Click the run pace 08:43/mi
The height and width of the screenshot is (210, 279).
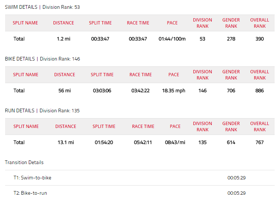click(175, 142)
